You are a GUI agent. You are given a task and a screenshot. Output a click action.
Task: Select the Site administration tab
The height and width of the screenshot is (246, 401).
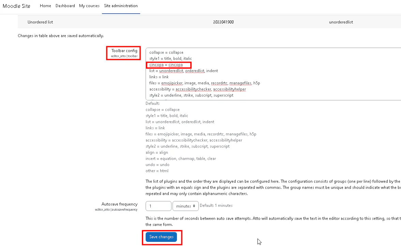tap(121, 5)
